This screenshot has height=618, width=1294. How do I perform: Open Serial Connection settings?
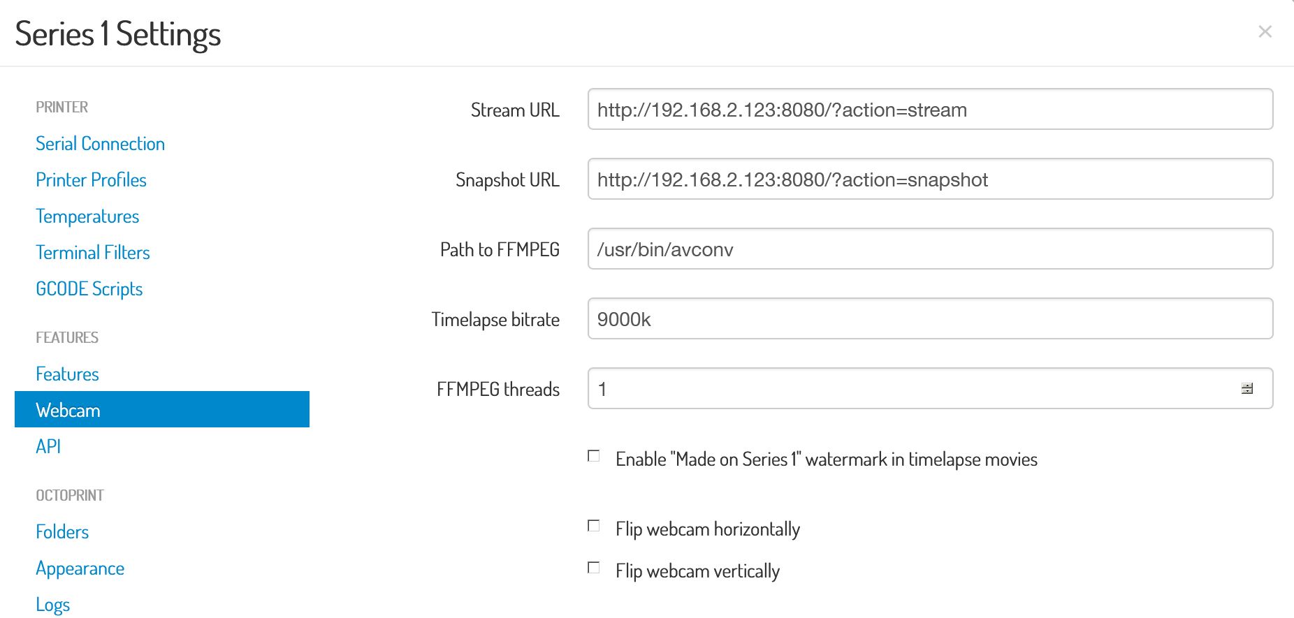[x=100, y=144]
